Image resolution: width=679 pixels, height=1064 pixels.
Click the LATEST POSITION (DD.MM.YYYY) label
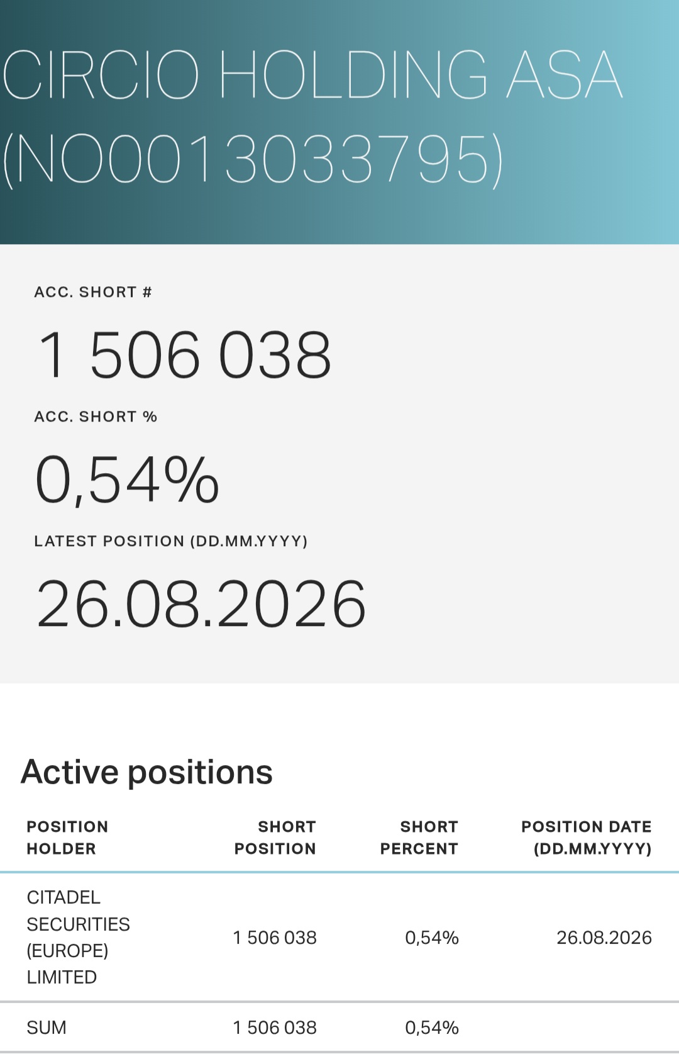171,541
